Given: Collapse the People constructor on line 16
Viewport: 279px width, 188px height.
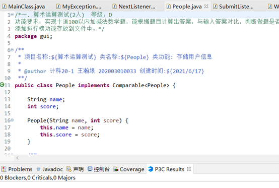Looking at the screenshot, I should pos(12,120).
